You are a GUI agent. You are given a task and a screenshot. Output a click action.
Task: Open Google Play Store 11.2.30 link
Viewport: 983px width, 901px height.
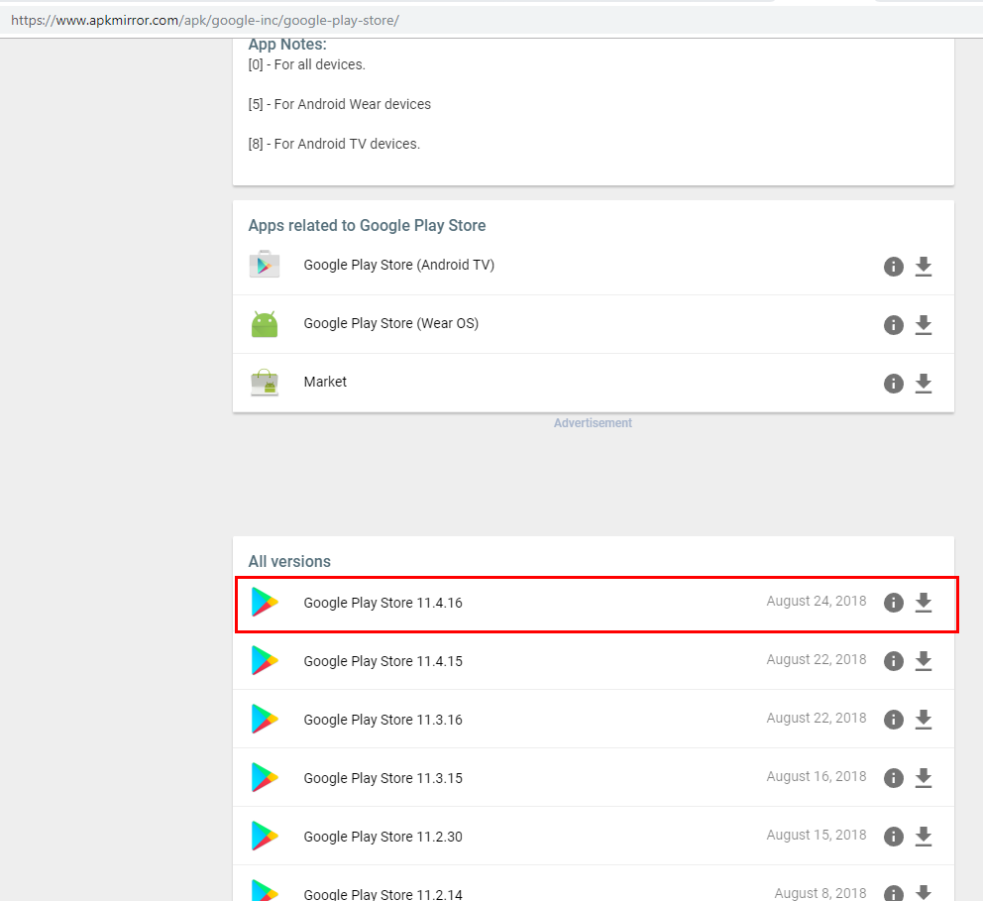click(x=382, y=837)
